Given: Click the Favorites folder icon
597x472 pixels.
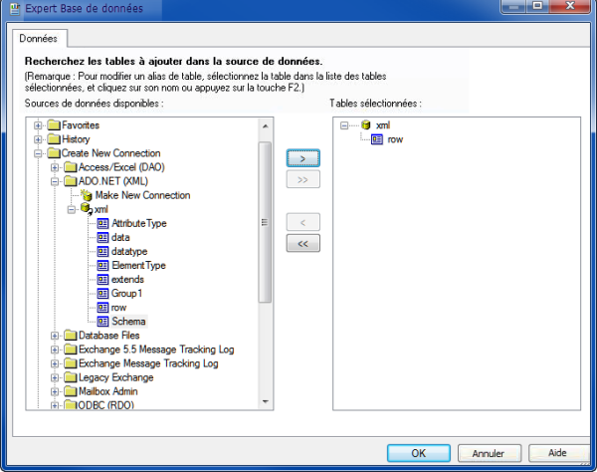Looking at the screenshot, I should click(54, 126).
